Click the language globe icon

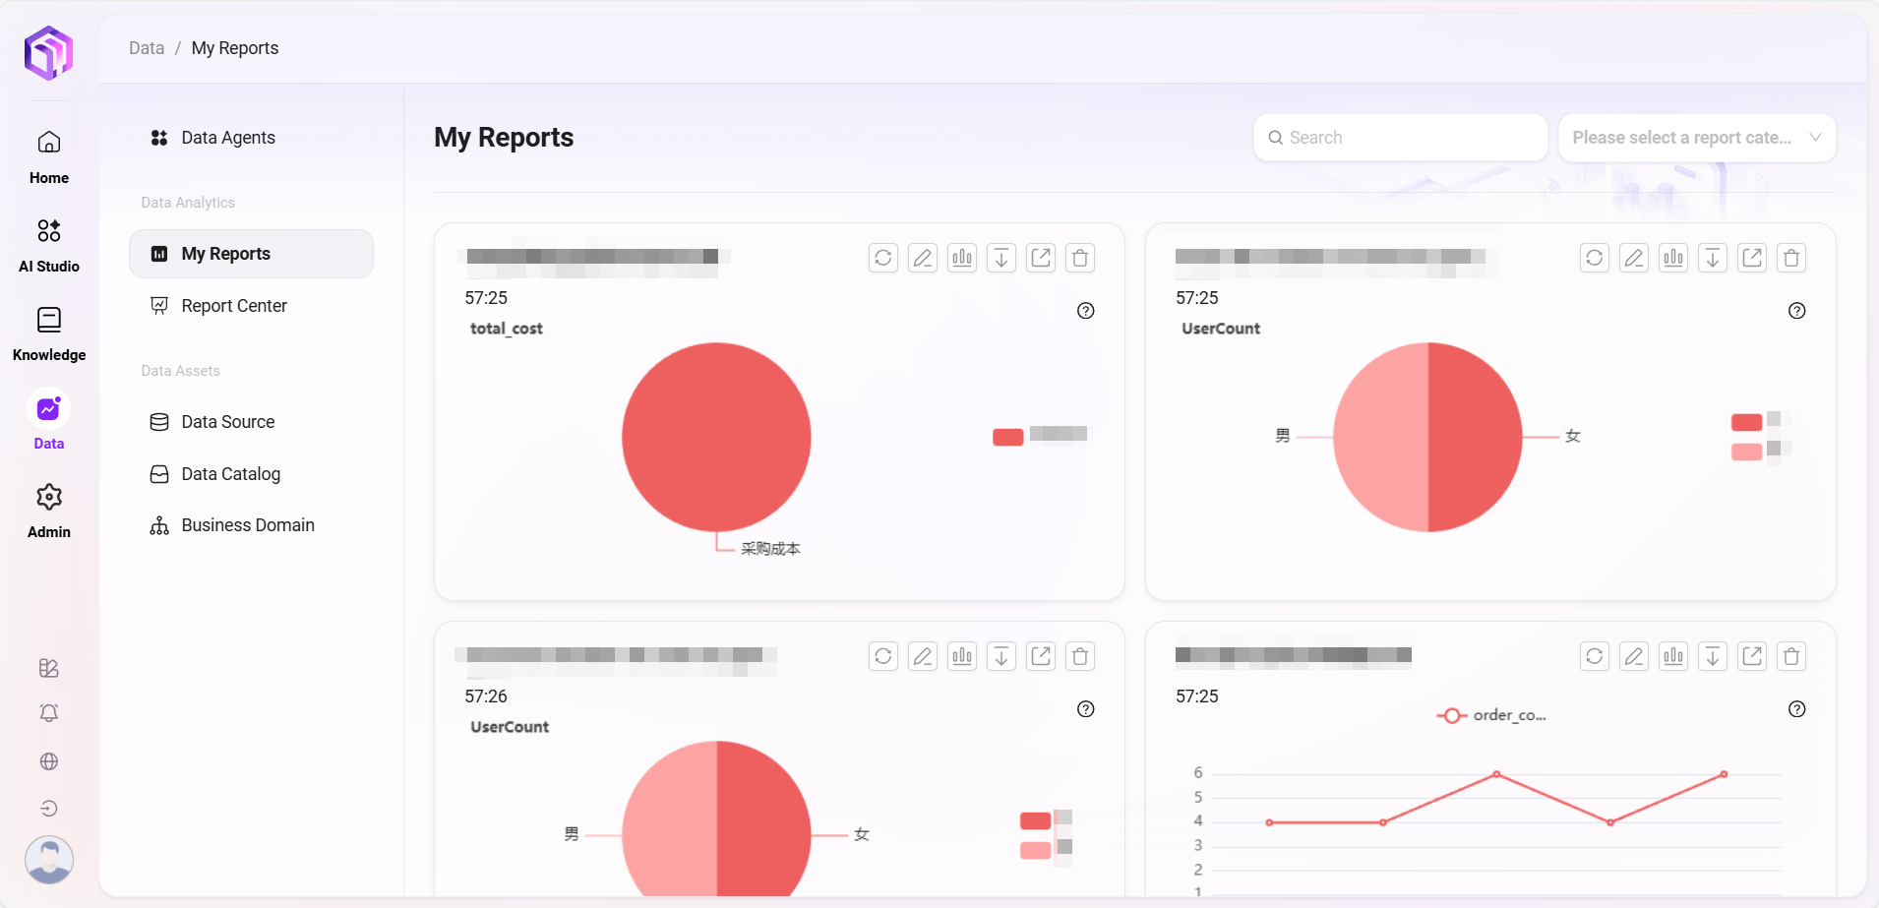(x=49, y=761)
